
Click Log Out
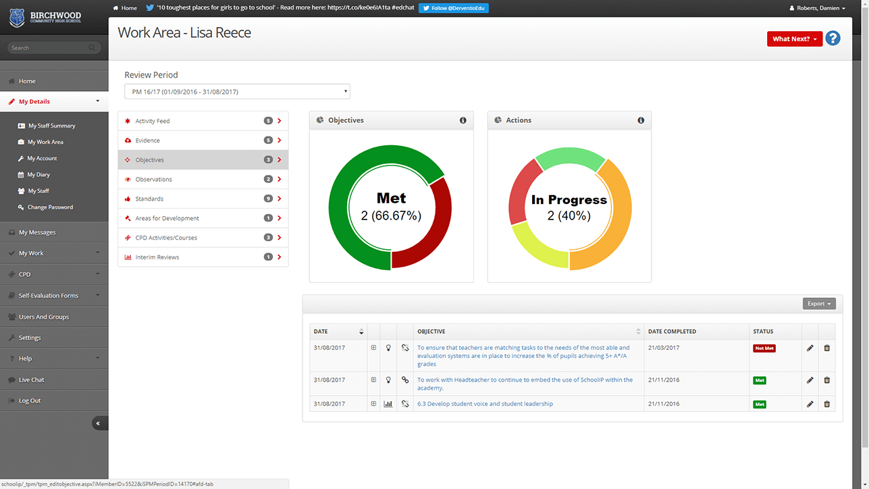54,401
